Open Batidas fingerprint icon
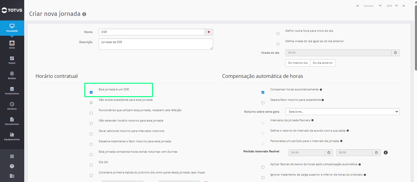 coord(12,74)
